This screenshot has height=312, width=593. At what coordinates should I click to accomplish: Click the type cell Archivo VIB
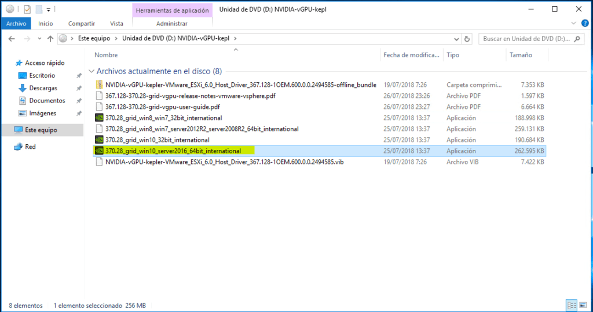[x=462, y=161]
